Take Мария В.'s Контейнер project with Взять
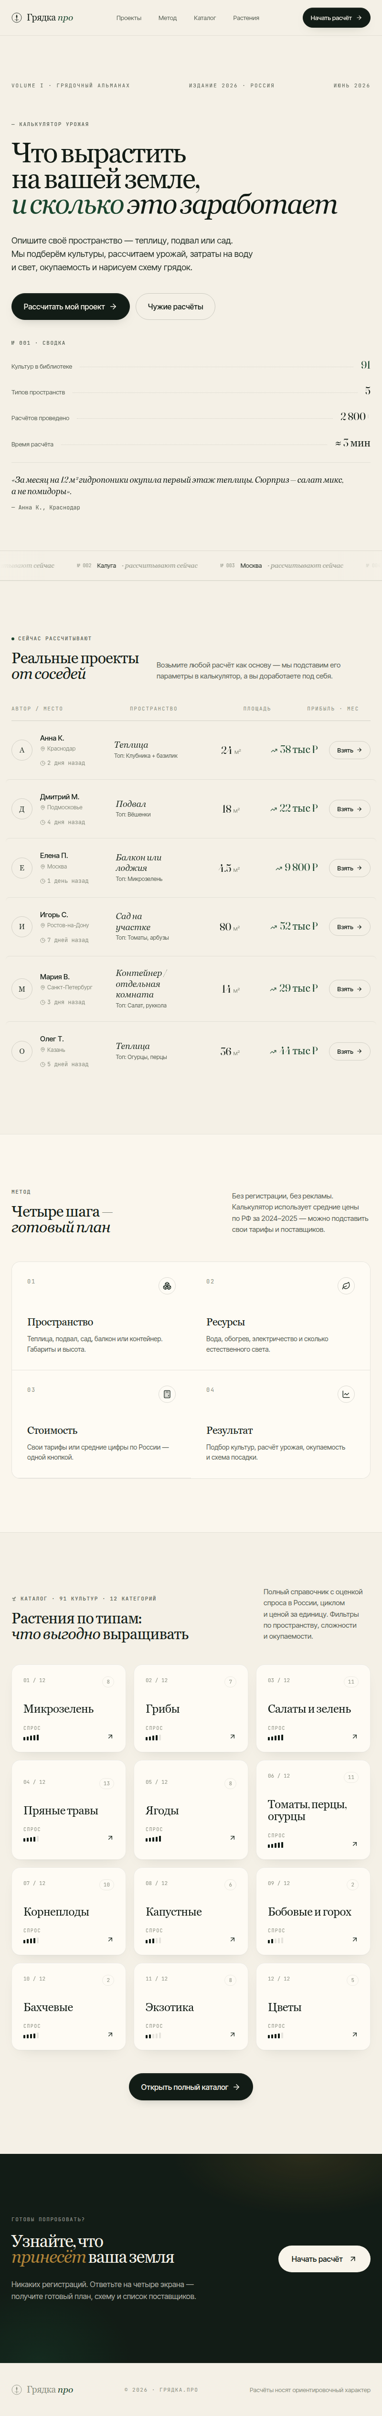 pyautogui.click(x=349, y=988)
